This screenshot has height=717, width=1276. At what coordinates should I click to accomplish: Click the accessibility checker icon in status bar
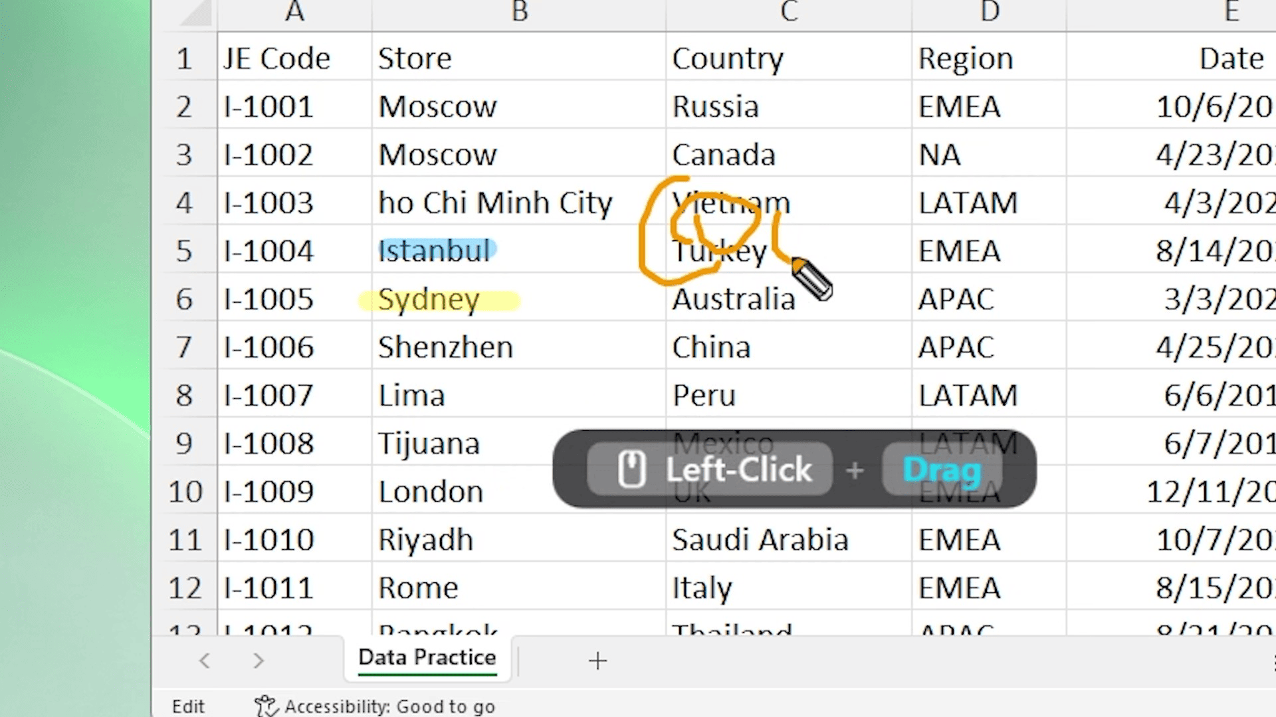click(x=266, y=706)
